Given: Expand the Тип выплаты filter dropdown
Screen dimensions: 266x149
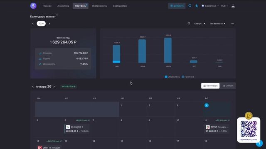Looking at the screenshot, I should (217, 24).
